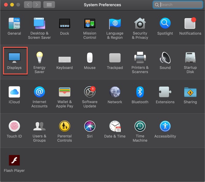Open the Displays preferences

pyautogui.click(x=14, y=61)
